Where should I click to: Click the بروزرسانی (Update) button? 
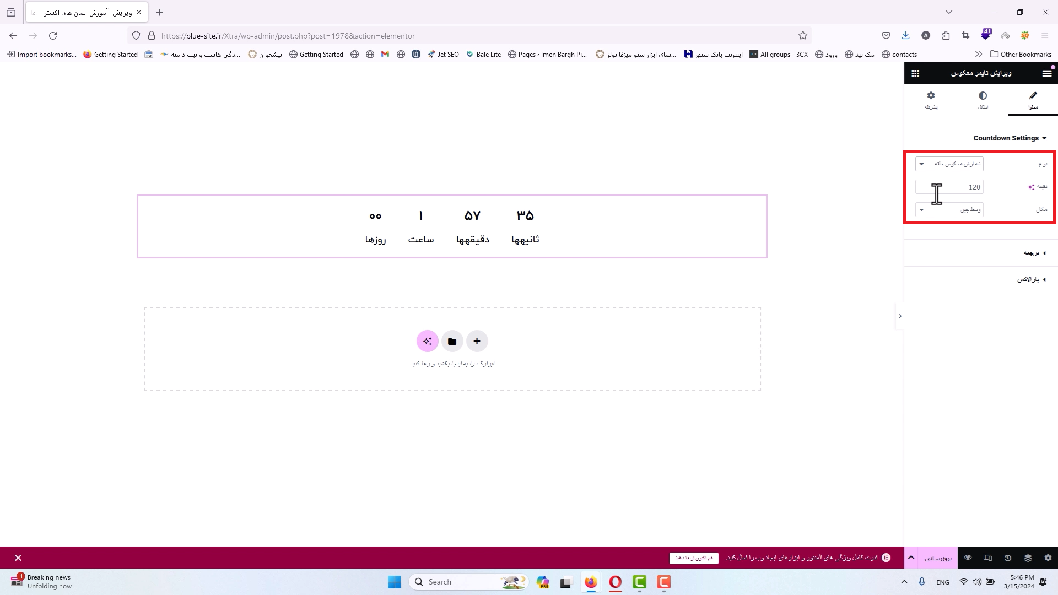click(938, 558)
